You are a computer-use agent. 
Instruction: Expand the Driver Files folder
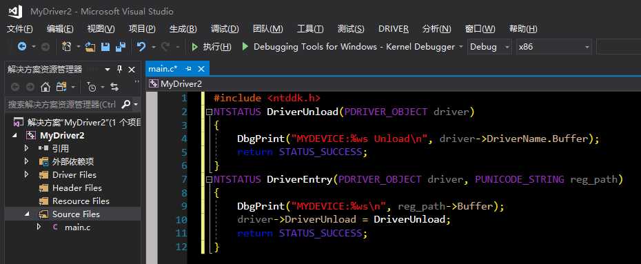(27, 174)
